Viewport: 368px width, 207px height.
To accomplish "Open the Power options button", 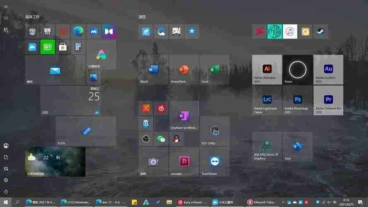I will [x=6, y=192].
